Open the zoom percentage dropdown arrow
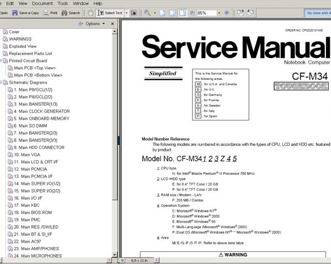Viewport: 331px width, 264px height. tap(219, 13)
